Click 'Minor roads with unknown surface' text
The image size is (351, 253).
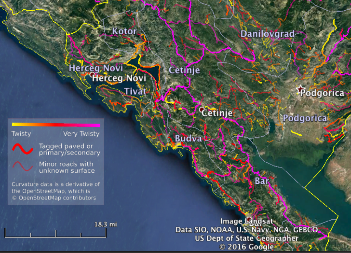(66, 168)
